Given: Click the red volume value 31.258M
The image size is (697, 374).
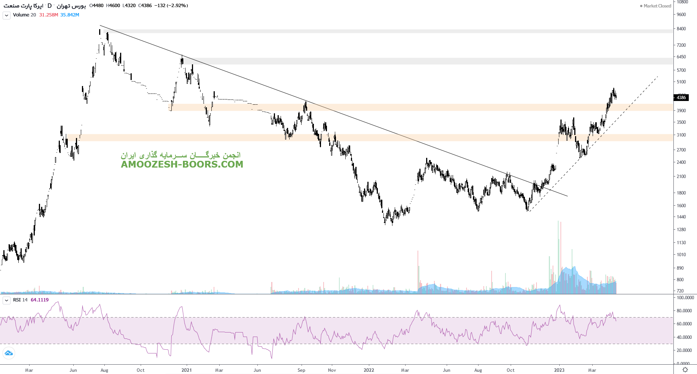Looking at the screenshot, I should coord(49,15).
